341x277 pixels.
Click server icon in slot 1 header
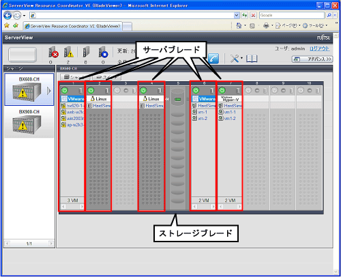click(80, 91)
